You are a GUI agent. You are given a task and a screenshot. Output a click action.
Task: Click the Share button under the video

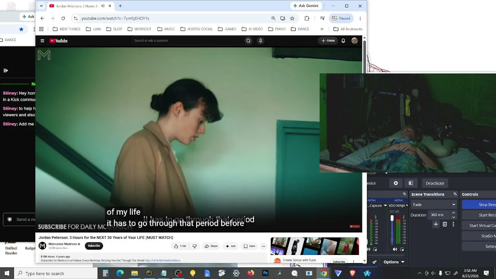(x=211, y=246)
